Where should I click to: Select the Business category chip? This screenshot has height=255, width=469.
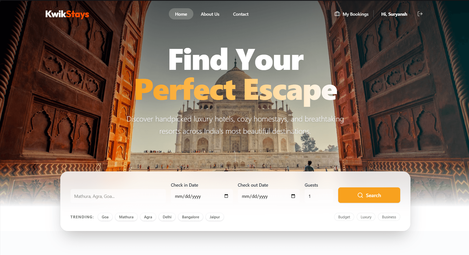click(389, 217)
